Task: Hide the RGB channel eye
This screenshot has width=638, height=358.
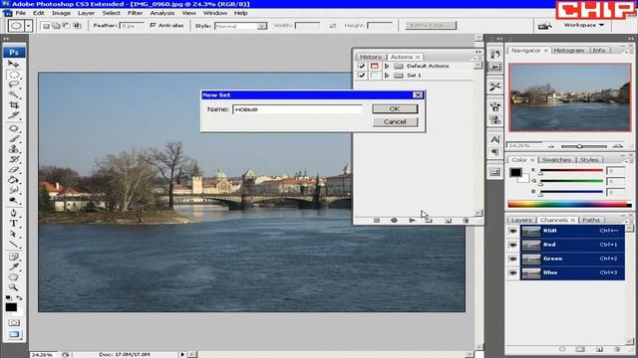Action: [x=513, y=231]
